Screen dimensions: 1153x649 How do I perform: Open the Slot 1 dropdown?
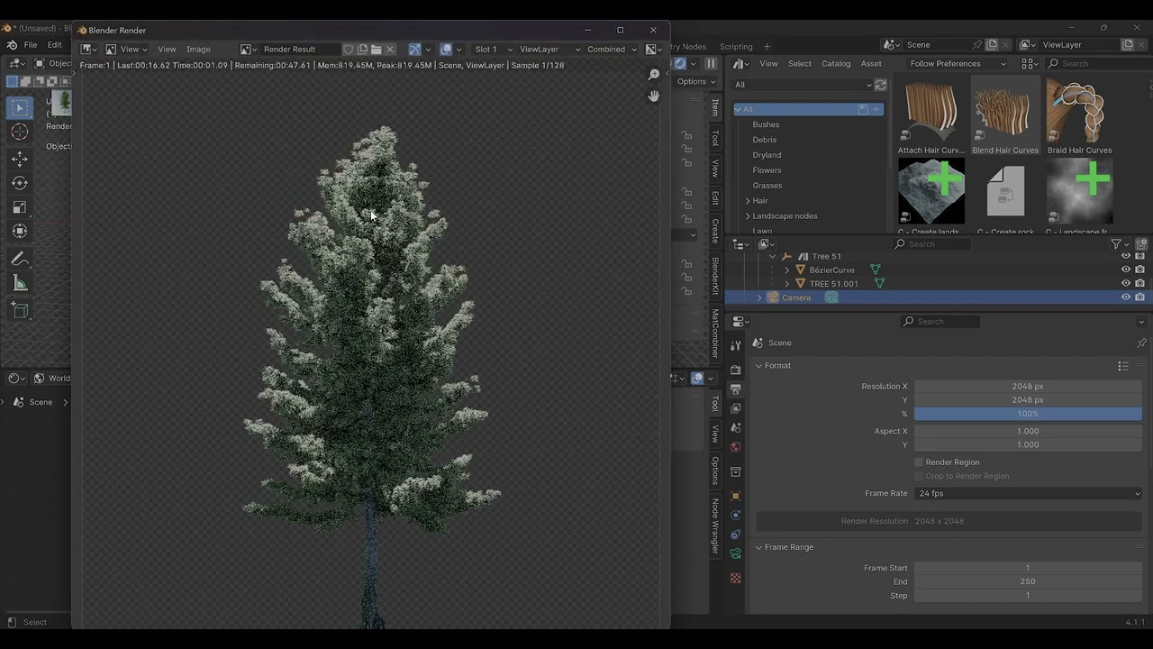click(494, 49)
